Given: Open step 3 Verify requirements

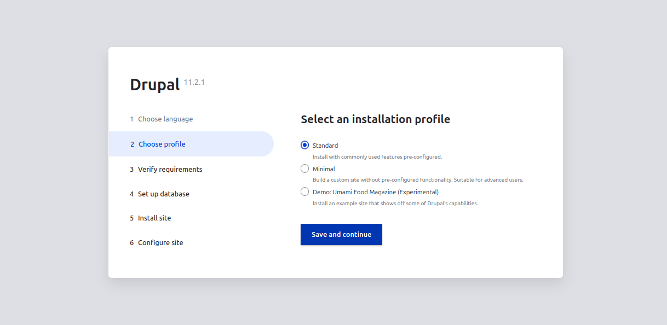Looking at the screenshot, I should pyautogui.click(x=166, y=169).
